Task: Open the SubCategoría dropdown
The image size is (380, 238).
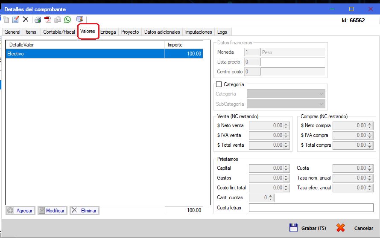Action: (x=286, y=104)
